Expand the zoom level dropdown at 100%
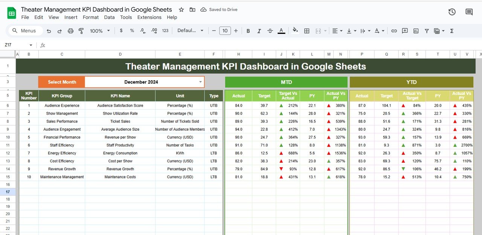Image resolution: width=482 pixels, height=235 pixels. point(100,31)
